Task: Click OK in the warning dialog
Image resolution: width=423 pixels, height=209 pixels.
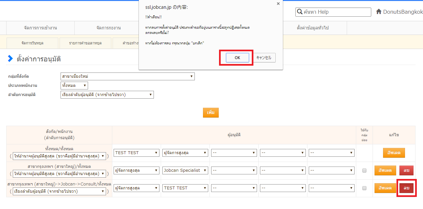Action: tap(237, 58)
